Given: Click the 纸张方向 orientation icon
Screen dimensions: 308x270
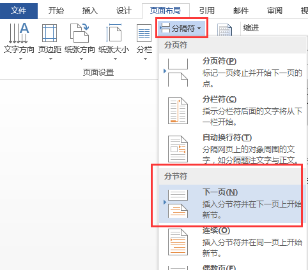Looking at the screenshot, I should tap(80, 33).
